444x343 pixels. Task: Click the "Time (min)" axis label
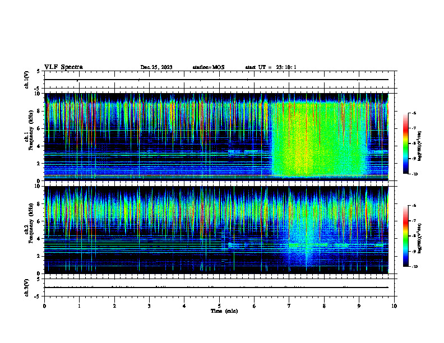click(x=224, y=311)
